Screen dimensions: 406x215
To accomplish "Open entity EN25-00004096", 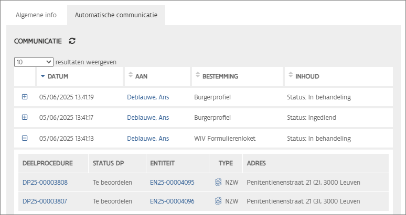I will coord(172,201).
